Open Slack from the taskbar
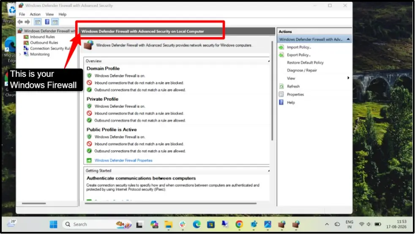 point(183,224)
